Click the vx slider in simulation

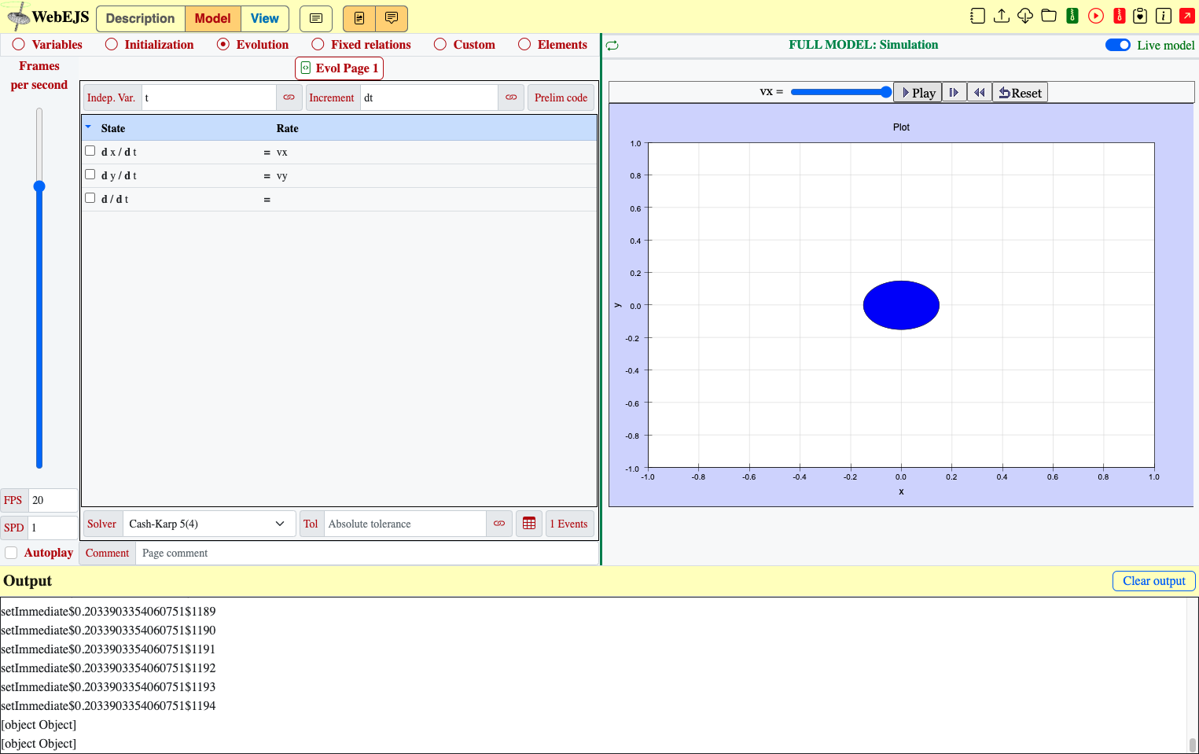pos(840,92)
